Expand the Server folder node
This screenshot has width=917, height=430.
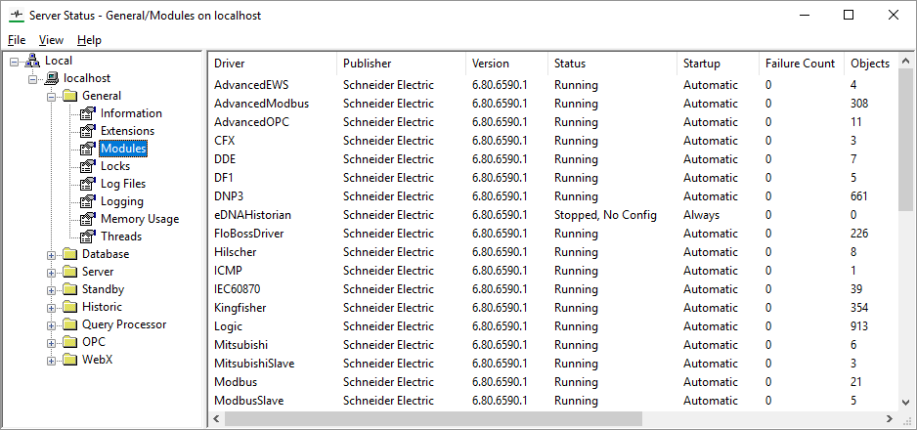(x=52, y=273)
